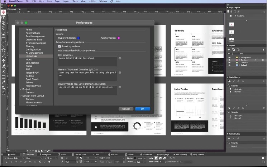Select the Text Unlinking tool
This screenshot has height=167, width=267.
pos(4,28)
